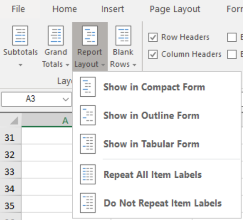Tick the unchecked box right of Row Headers
Viewport: 243px width, 220px height.
pyautogui.click(x=232, y=37)
